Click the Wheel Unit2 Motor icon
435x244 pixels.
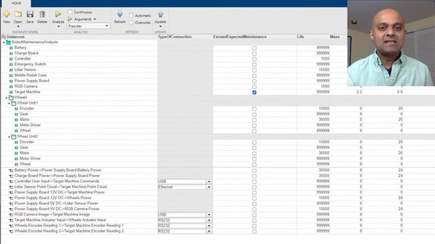point(16,153)
